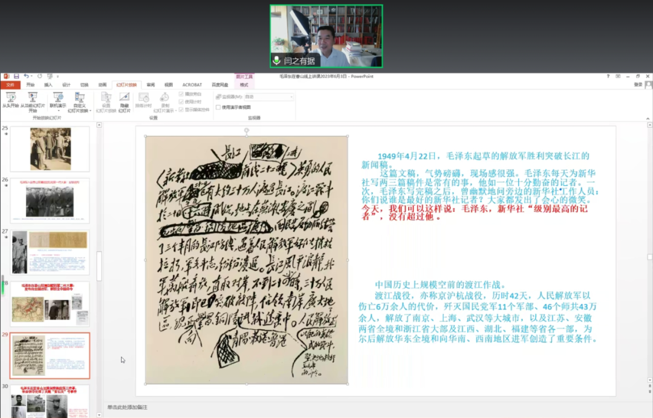
Task: Open the 文件 File tab
Action: 10,85
